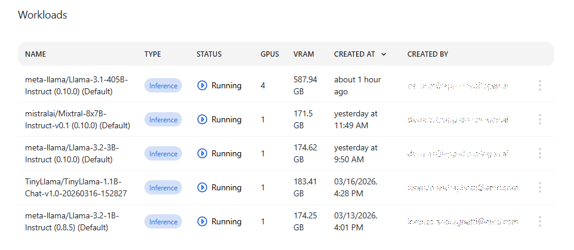The height and width of the screenshot is (250, 574).
Task: Click Running status icon for Llama-3.1-405B workload
Action: 202,85
